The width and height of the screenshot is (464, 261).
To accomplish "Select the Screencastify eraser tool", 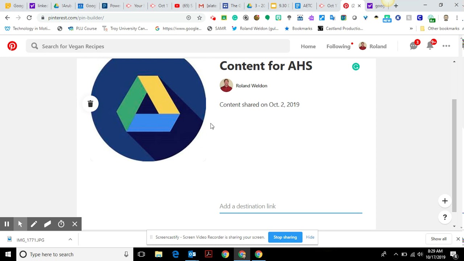I will click(x=47, y=224).
